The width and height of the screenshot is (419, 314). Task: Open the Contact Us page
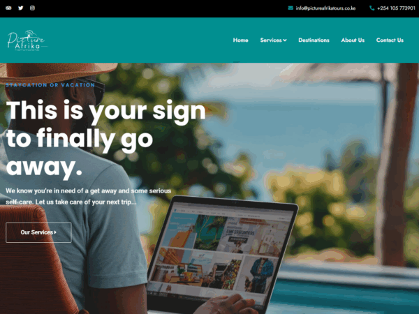point(390,40)
